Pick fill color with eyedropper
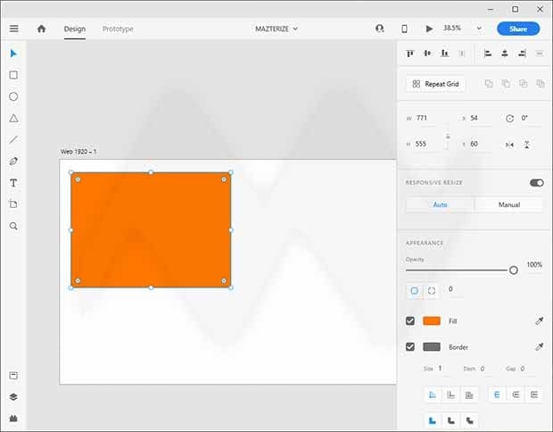553x432 pixels. (x=540, y=320)
